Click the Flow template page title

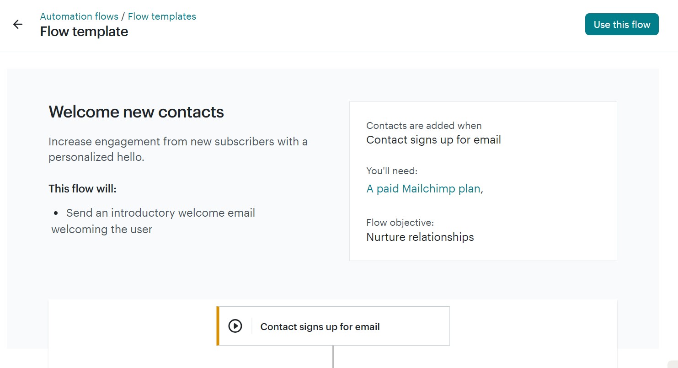[84, 32]
